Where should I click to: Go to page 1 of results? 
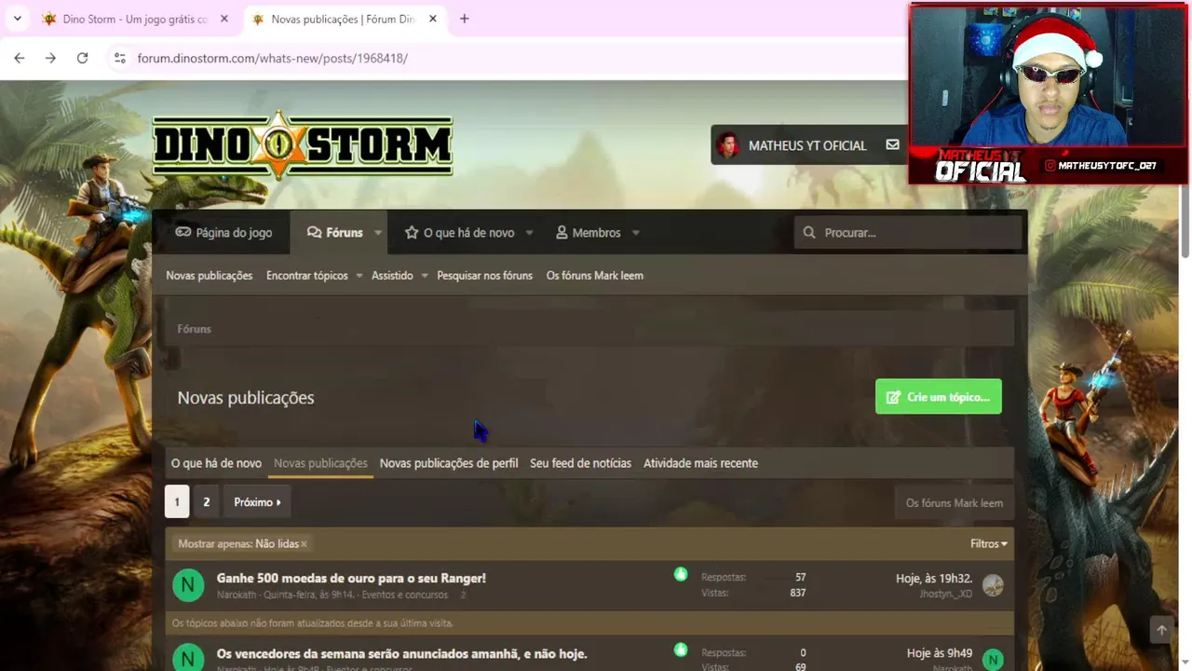pyautogui.click(x=177, y=502)
